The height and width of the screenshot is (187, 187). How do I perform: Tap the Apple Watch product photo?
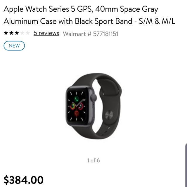click(93, 106)
